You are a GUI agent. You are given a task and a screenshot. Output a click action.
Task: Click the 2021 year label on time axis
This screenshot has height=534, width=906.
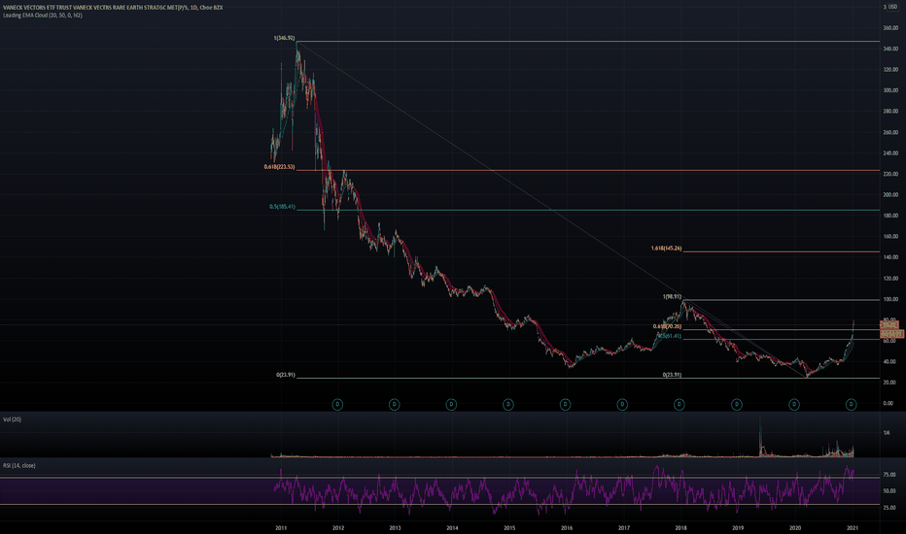(852, 527)
